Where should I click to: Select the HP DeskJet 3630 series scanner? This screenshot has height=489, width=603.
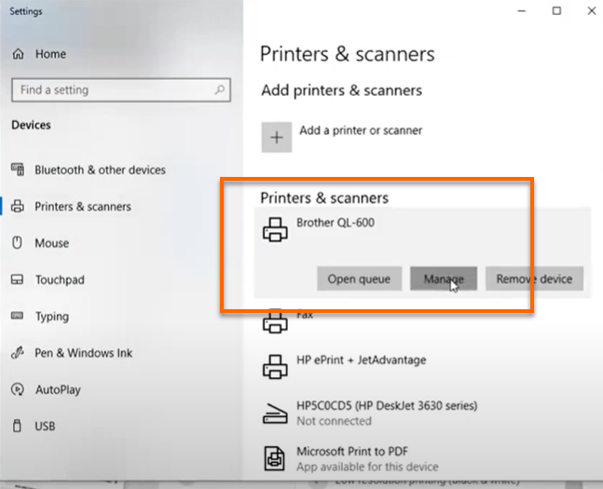(x=386, y=406)
